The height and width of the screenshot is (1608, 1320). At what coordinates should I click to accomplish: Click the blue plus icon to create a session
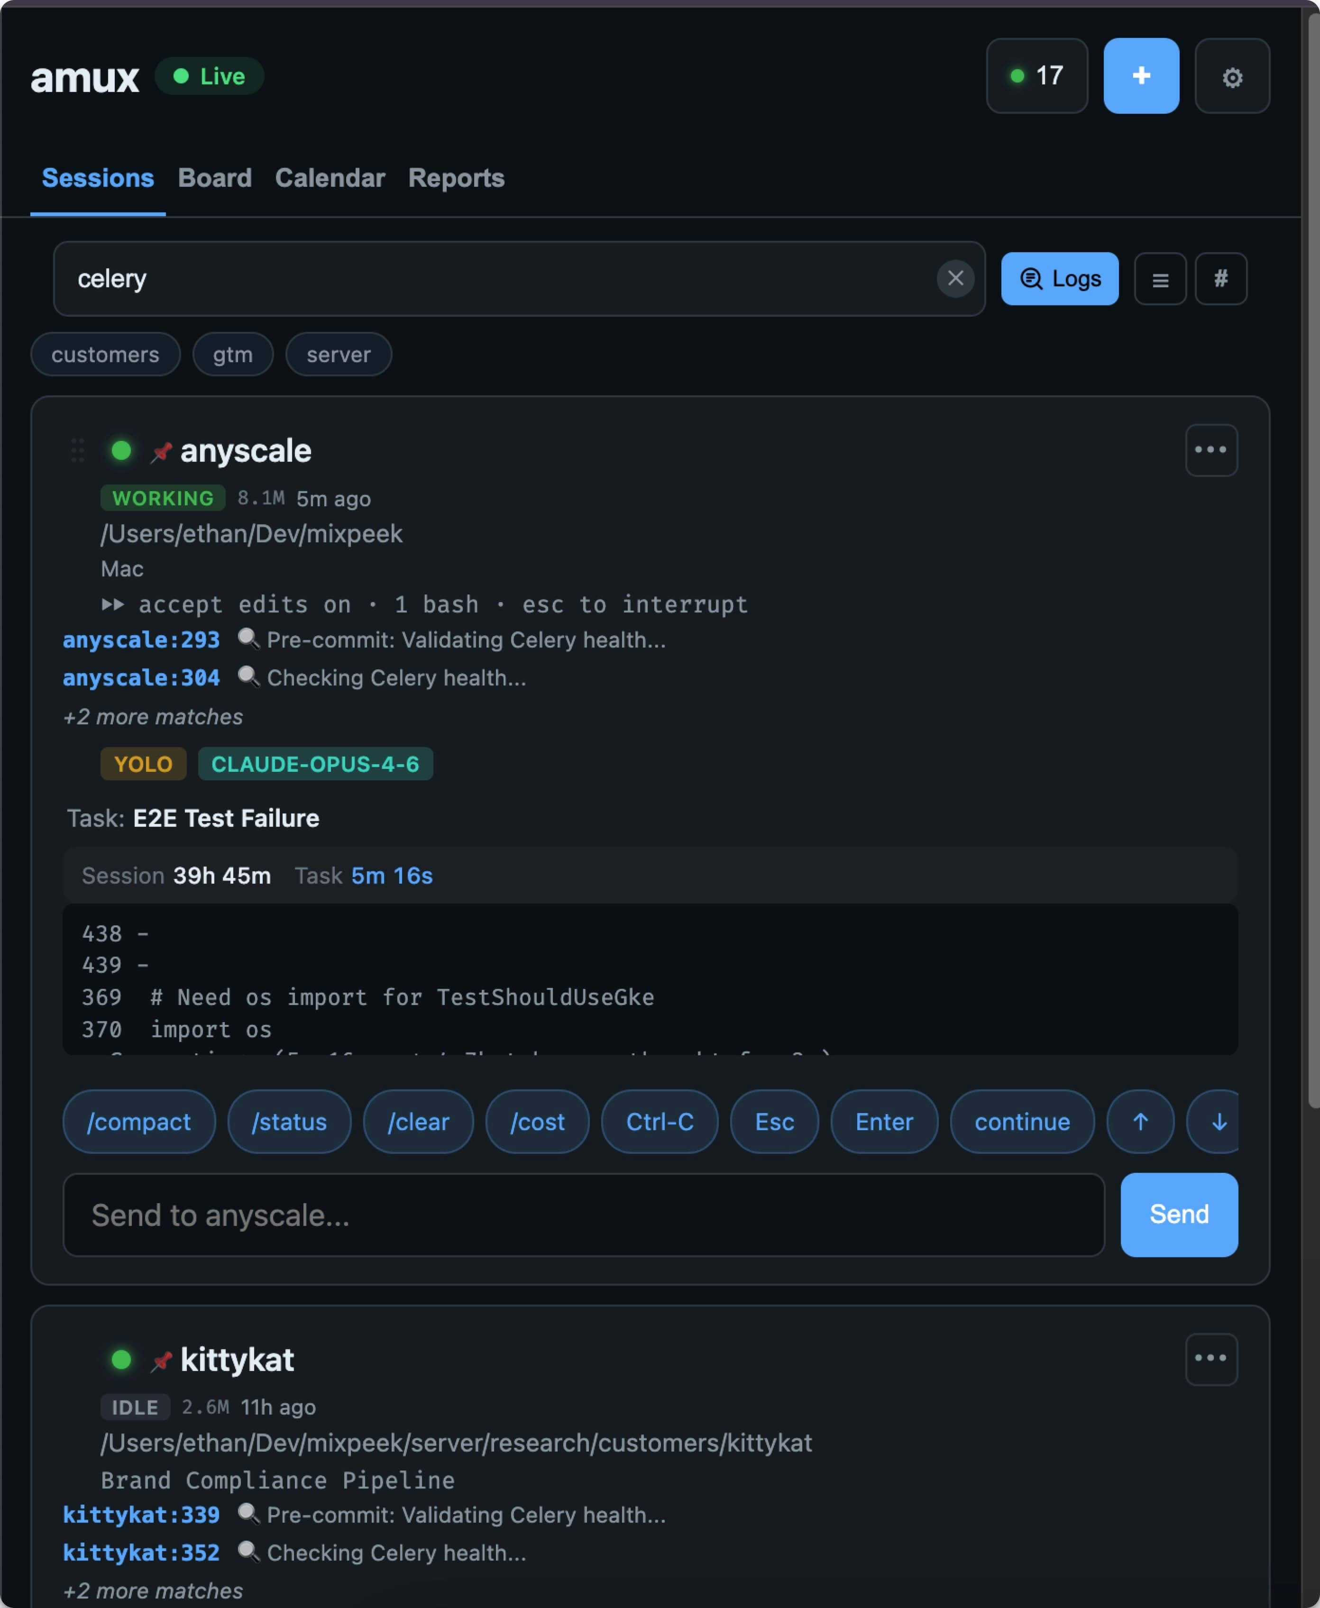coord(1141,76)
